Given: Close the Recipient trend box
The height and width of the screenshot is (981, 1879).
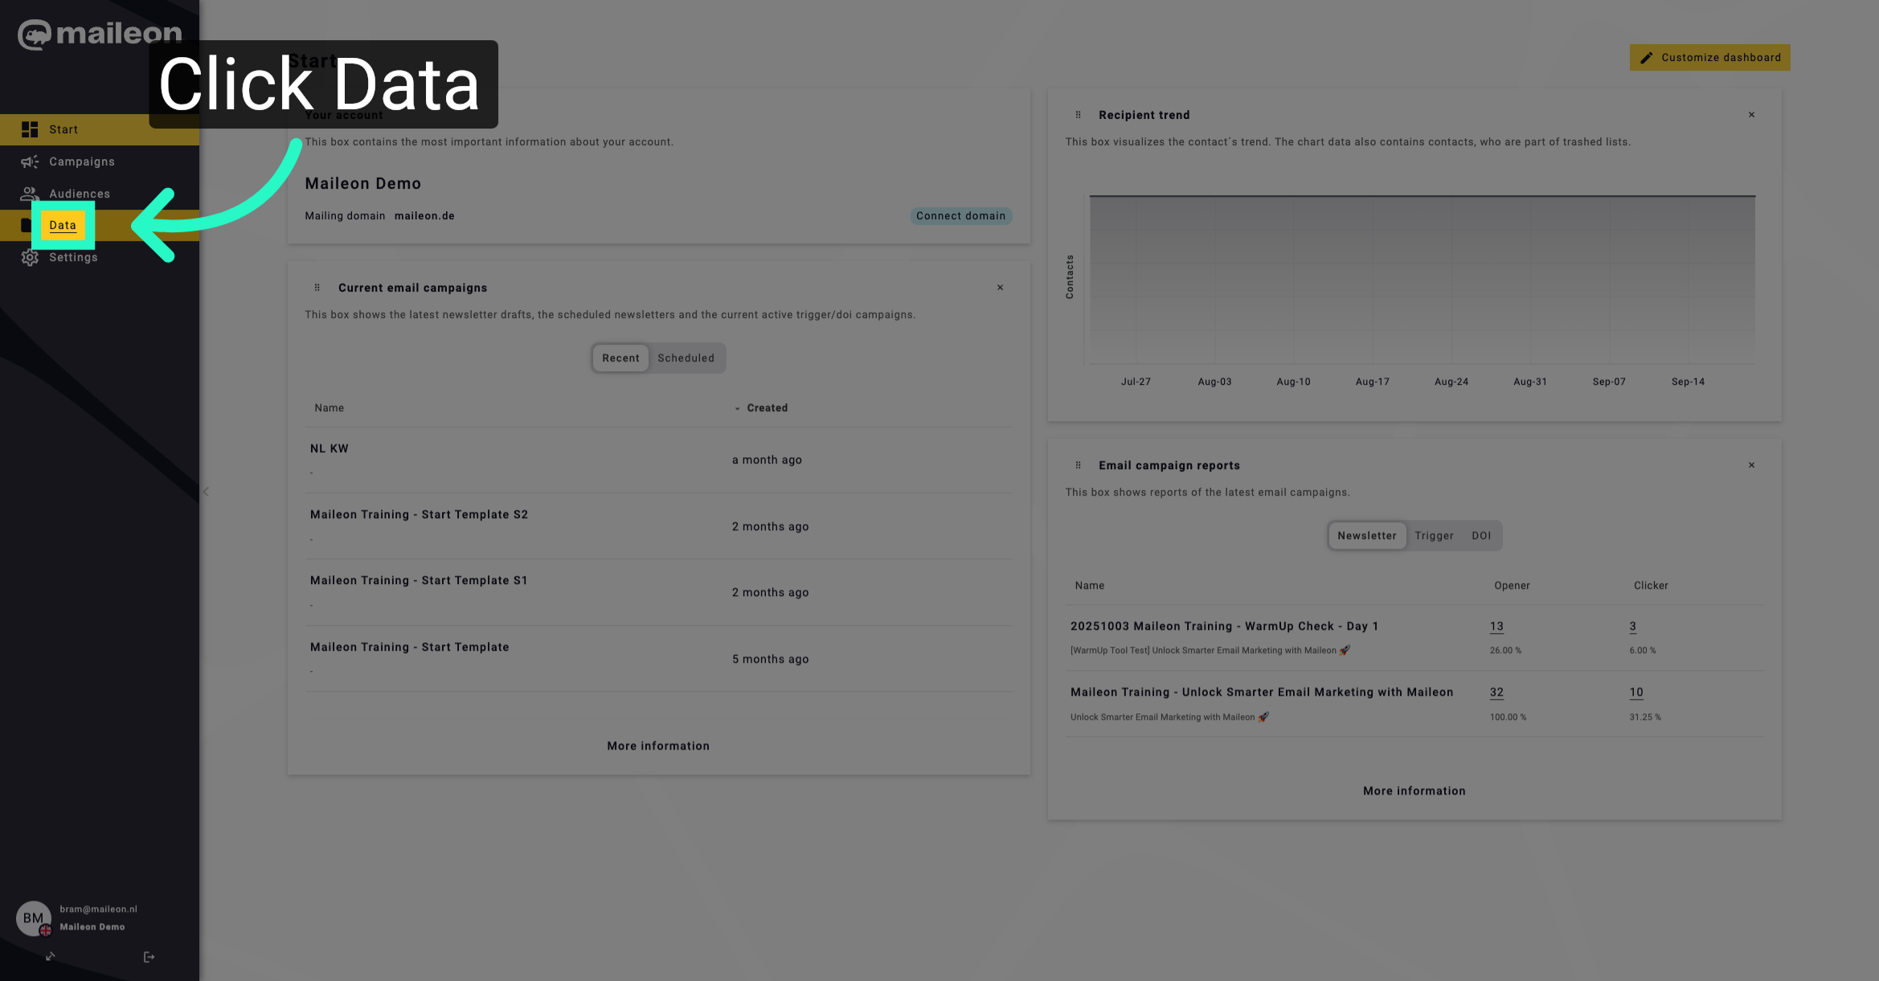Looking at the screenshot, I should (1751, 115).
